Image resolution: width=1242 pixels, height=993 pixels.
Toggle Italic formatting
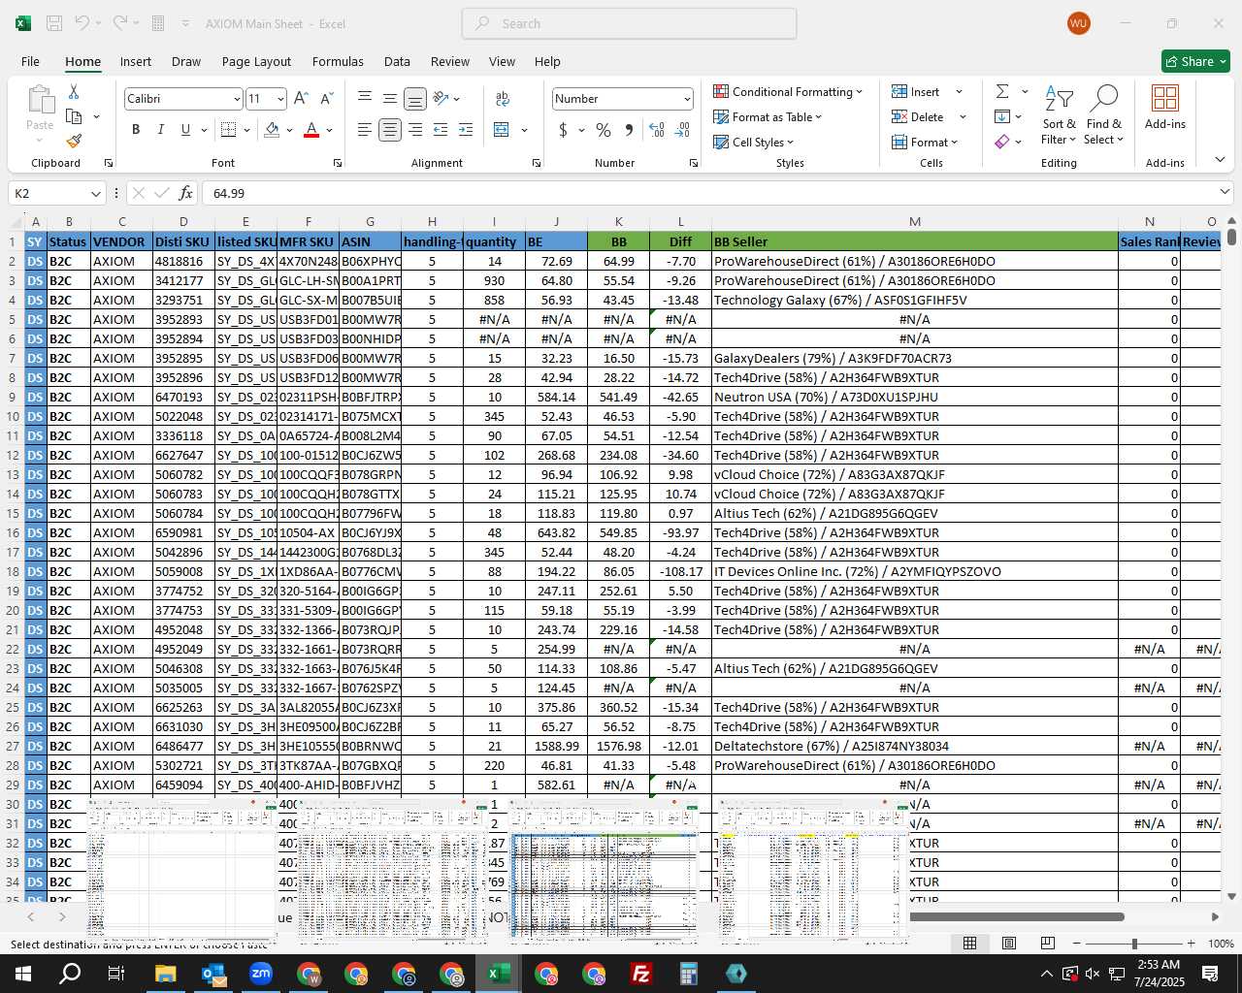161,130
